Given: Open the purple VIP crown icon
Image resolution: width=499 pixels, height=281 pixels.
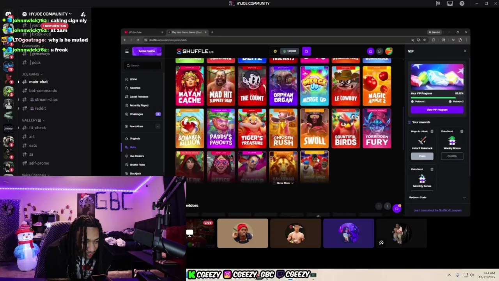Looking at the screenshot, I should pyautogui.click(x=370, y=51).
